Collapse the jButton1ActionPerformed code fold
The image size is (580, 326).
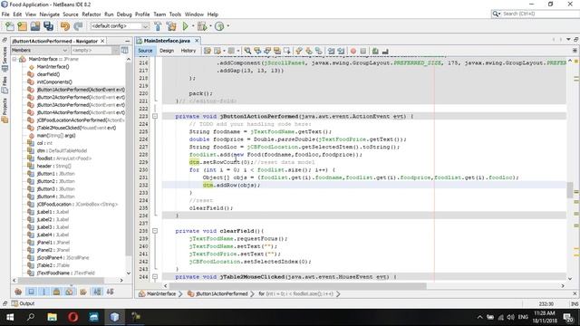click(x=155, y=117)
